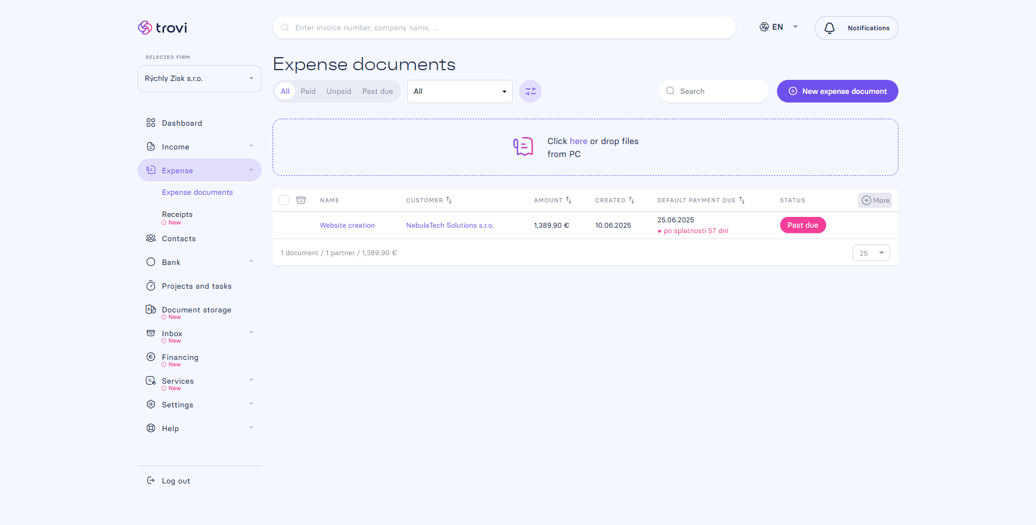Image resolution: width=1036 pixels, height=525 pixels.
Task: Click the archive icon in table header
Action: tap(301, 200)
